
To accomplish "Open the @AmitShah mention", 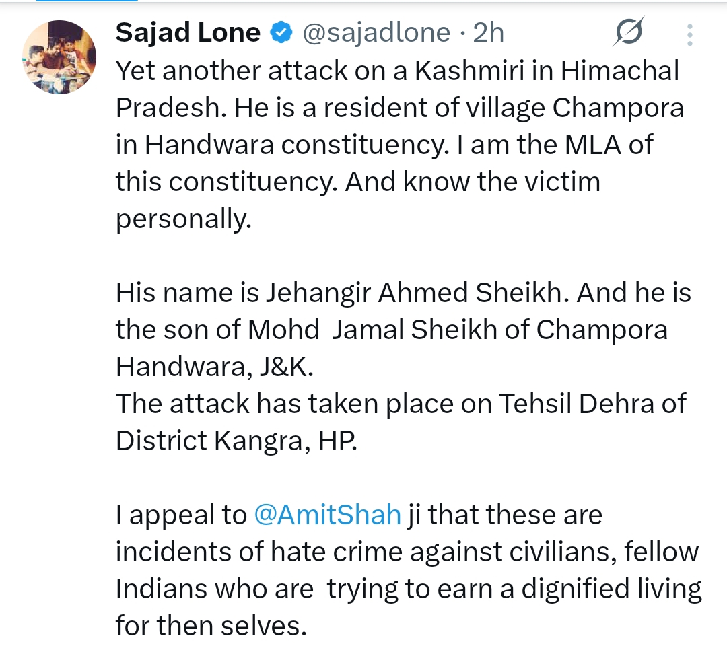I will [x=328, y=515].
